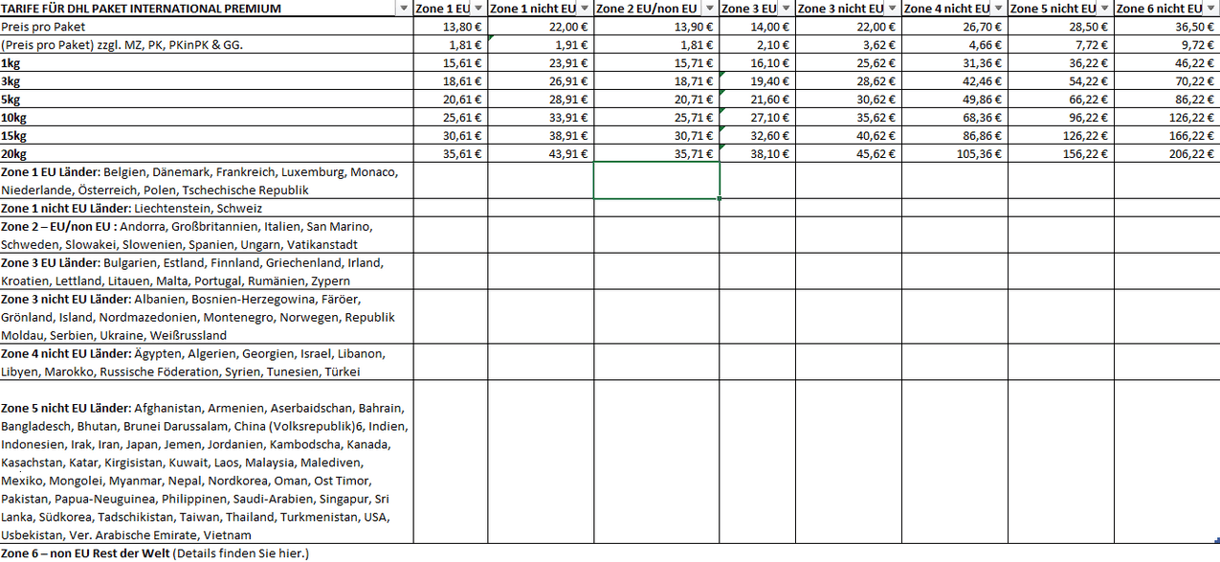The width and height of the screenshot is (1220, 562).
Task: Select the 19,40 € price in the 3kg row
Action: (x=758, y=81)
